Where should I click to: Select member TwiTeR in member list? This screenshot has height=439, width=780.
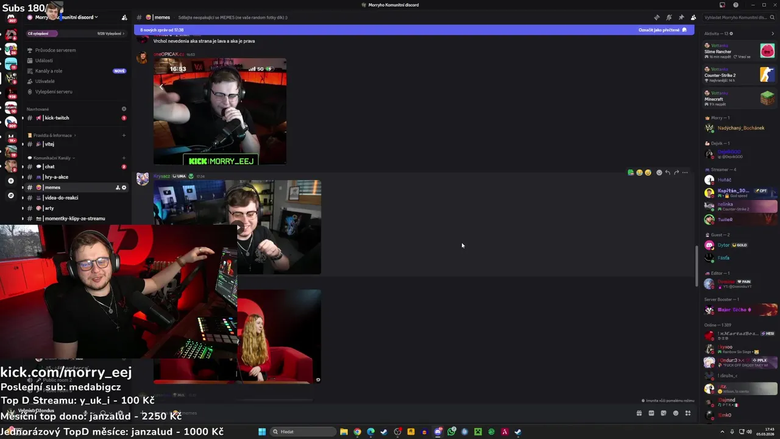pyautogui.click(x=740, y=220)
